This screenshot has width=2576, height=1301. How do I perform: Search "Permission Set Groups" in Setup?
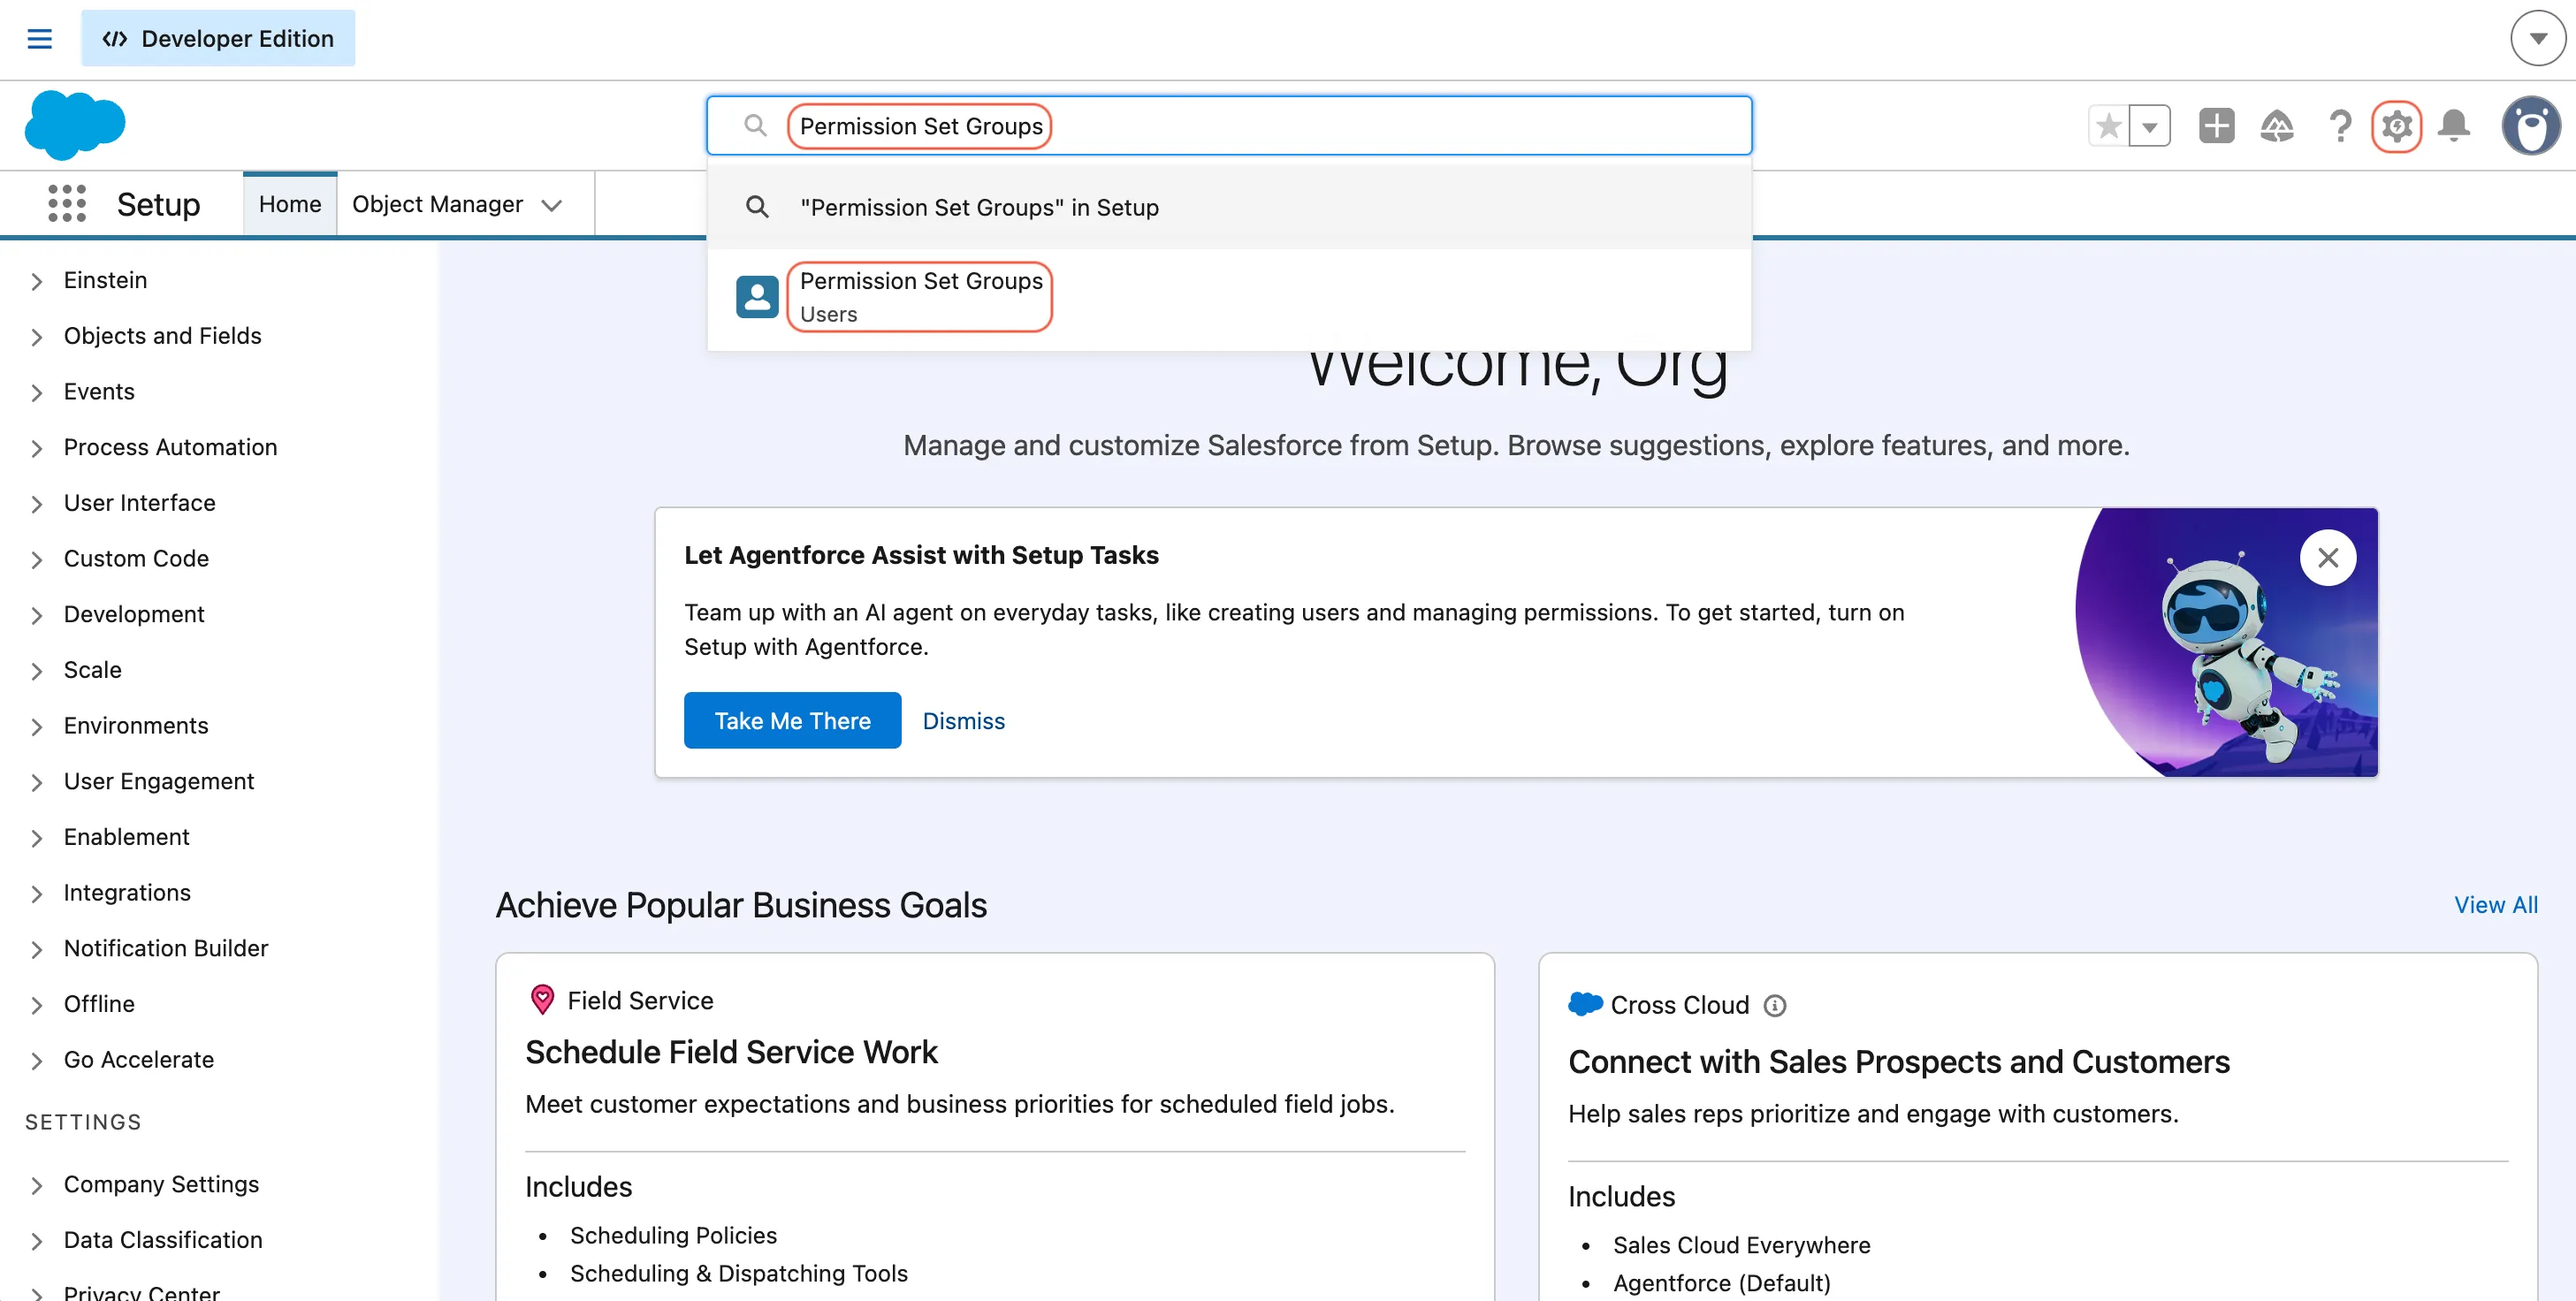click(x=1229, y=207)
